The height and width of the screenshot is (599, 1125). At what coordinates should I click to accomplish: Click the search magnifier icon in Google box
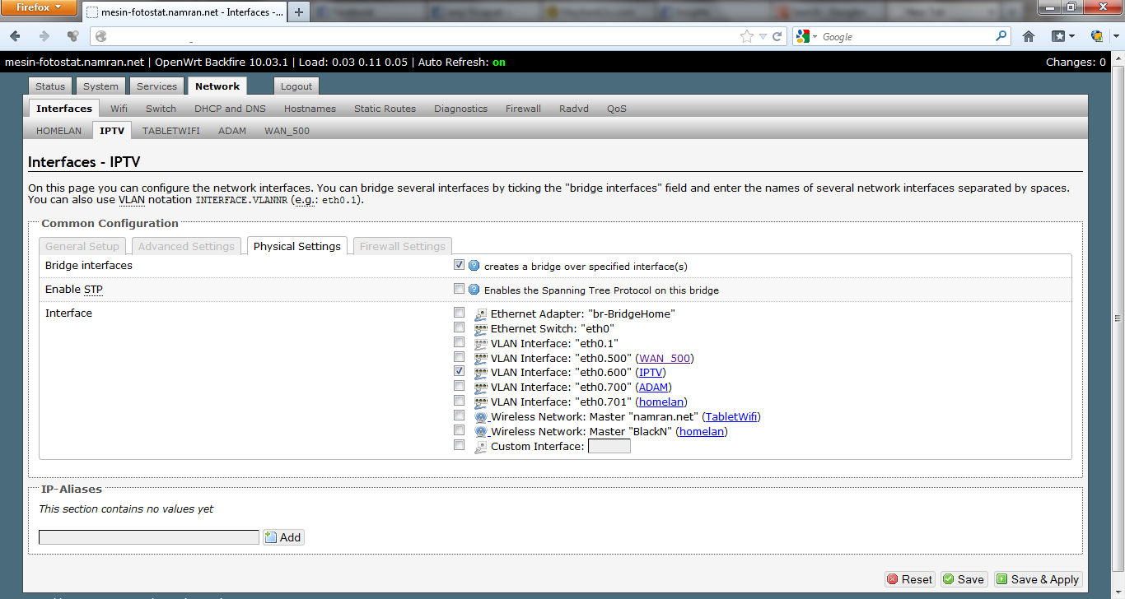coord(1001,36)
